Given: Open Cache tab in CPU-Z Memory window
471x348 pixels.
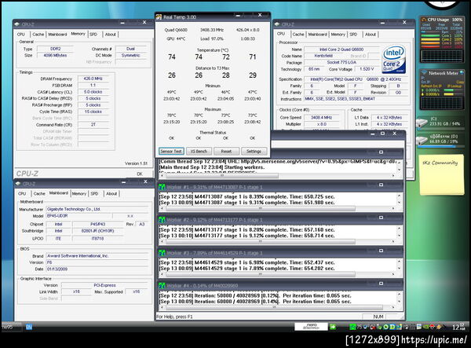Looking at the screenshot, I should pyautogui.click(x=38, y=35).
